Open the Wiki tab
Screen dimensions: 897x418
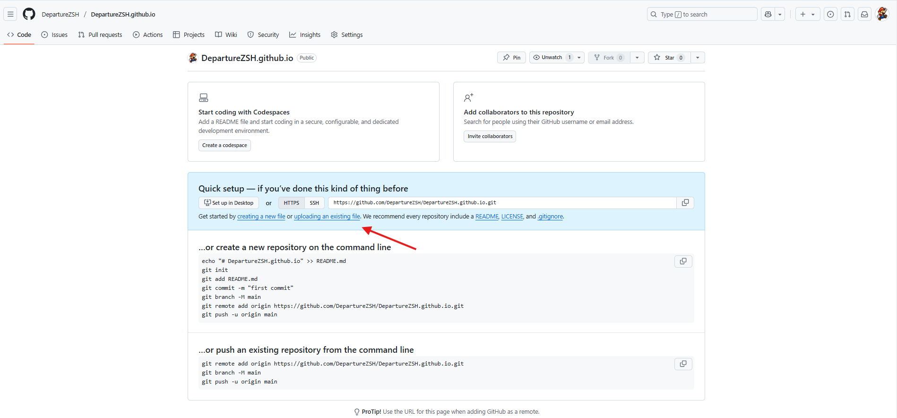(x=226, y=35)
